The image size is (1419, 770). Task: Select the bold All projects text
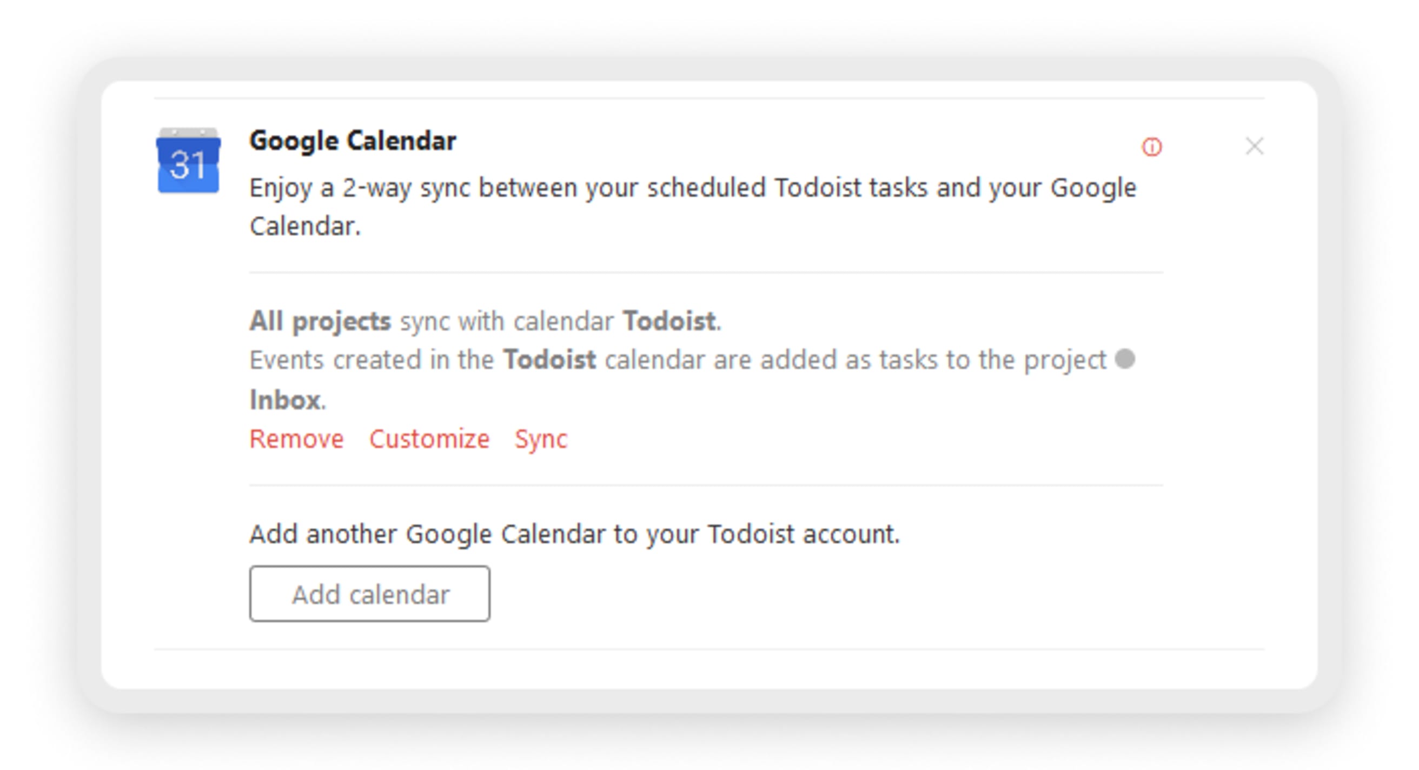tap(320, 321)
